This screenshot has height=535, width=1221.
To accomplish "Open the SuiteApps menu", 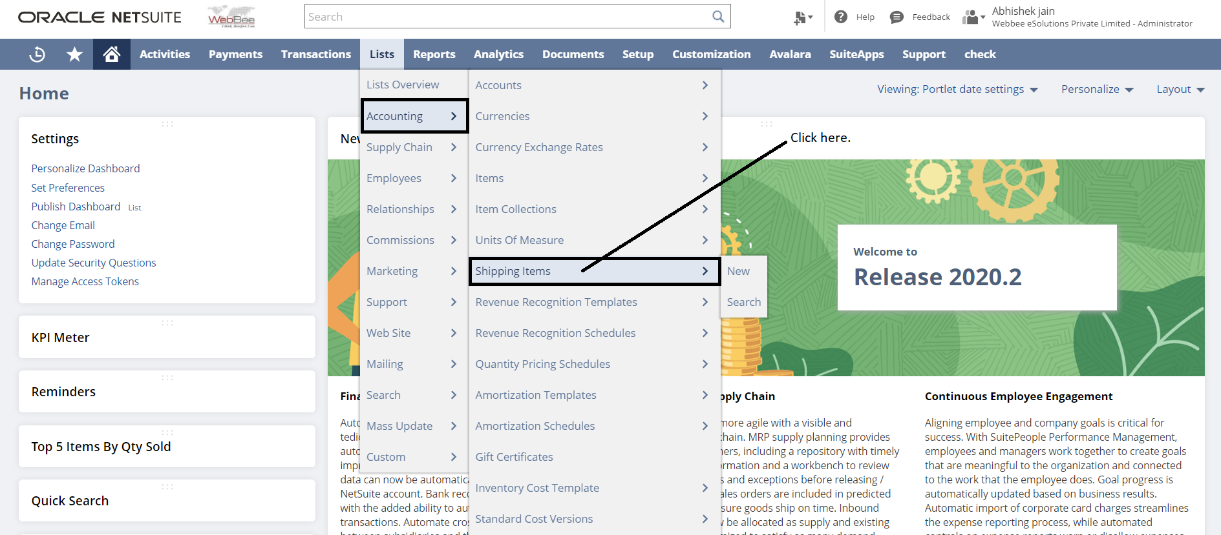I will point(857,54).
